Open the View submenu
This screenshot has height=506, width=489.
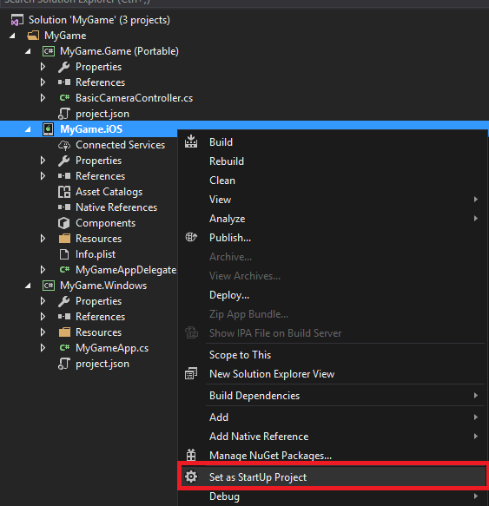(x=333, y=199)
